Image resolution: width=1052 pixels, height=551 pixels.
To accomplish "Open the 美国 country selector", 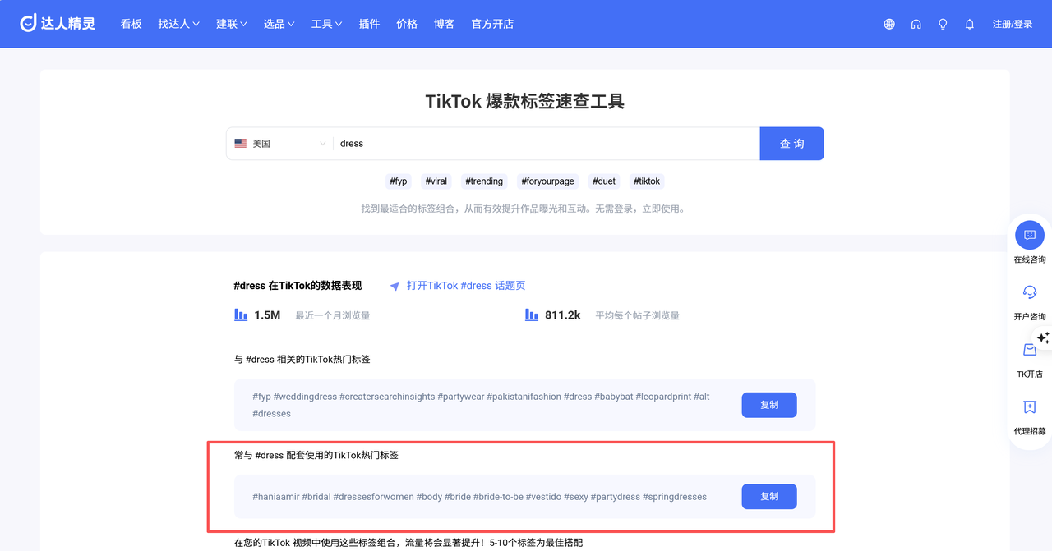I will (x=279, y=144).
